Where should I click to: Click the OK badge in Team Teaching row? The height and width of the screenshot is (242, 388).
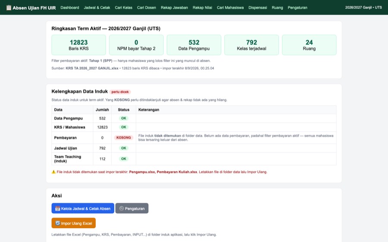(x=123, y=159)
